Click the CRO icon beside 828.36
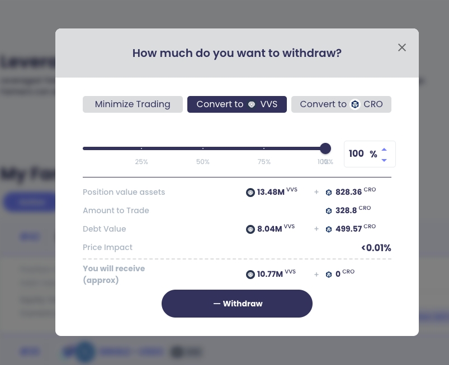449x365 pixels. coord(329,193)
